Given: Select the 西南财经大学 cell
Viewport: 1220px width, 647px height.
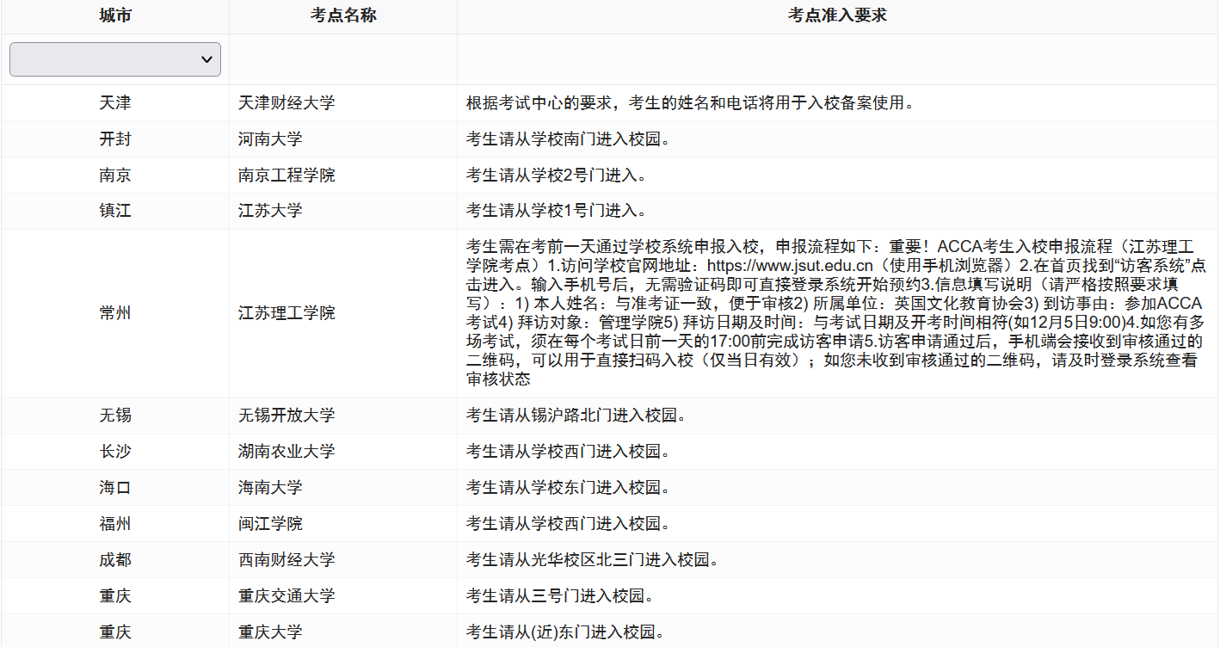Looking at the screenshot, I should [x=343, y=561].
